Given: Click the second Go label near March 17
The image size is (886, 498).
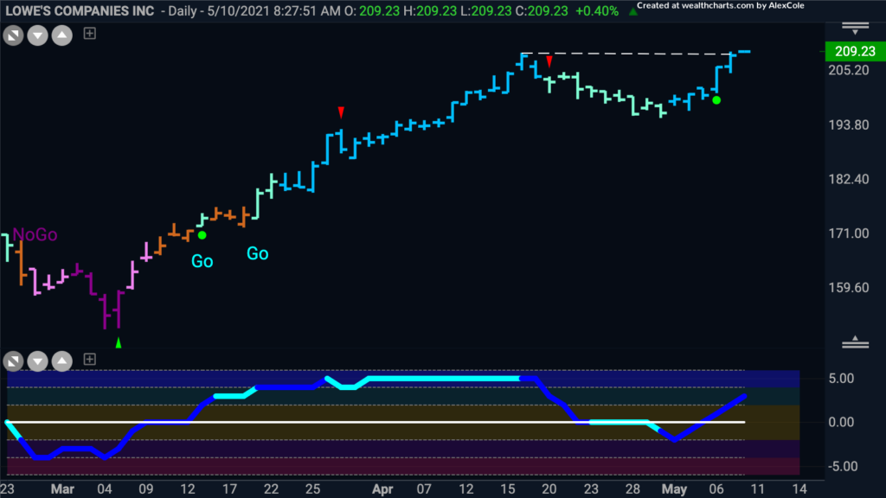Looking at the screenshot, I should coord(257,253).
